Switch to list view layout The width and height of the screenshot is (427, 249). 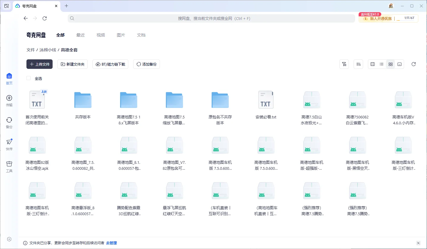(382, 64)
